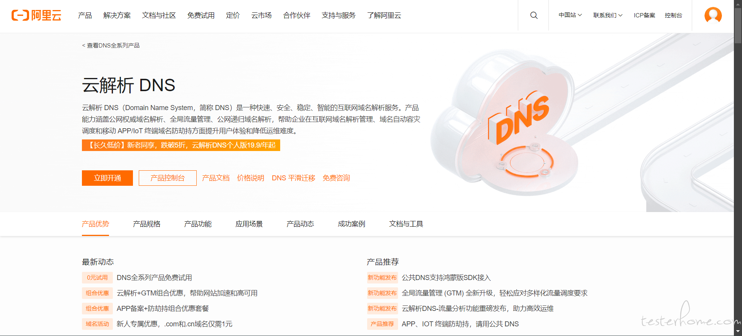Click the 产品控制台 button

pyautogui.click(x=168, y=178)
